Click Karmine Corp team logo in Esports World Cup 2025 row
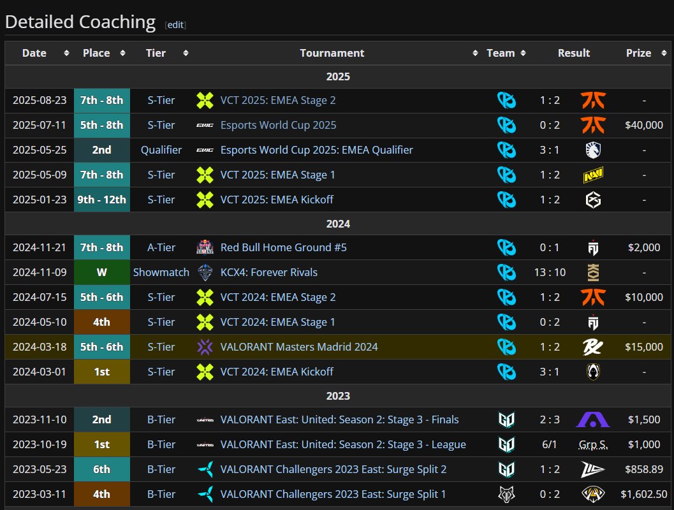This screenshot has width=674, height=510. [x=506, y=125]
